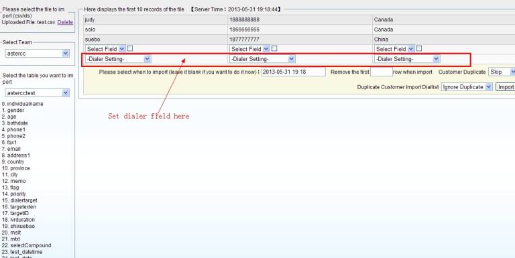Image resolution: width=515 pixels, height=258 pixels.
Task: Click field entry 16. targetexten
Action: 19,207
